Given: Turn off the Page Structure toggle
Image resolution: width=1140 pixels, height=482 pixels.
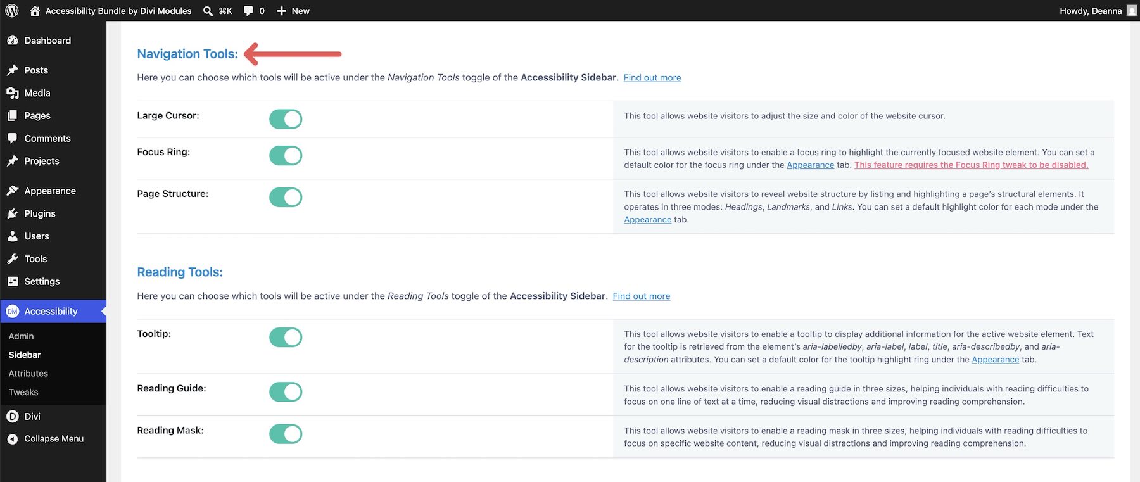Looking at the screenshot, I should pyautogui.click(x=286, y=197).
